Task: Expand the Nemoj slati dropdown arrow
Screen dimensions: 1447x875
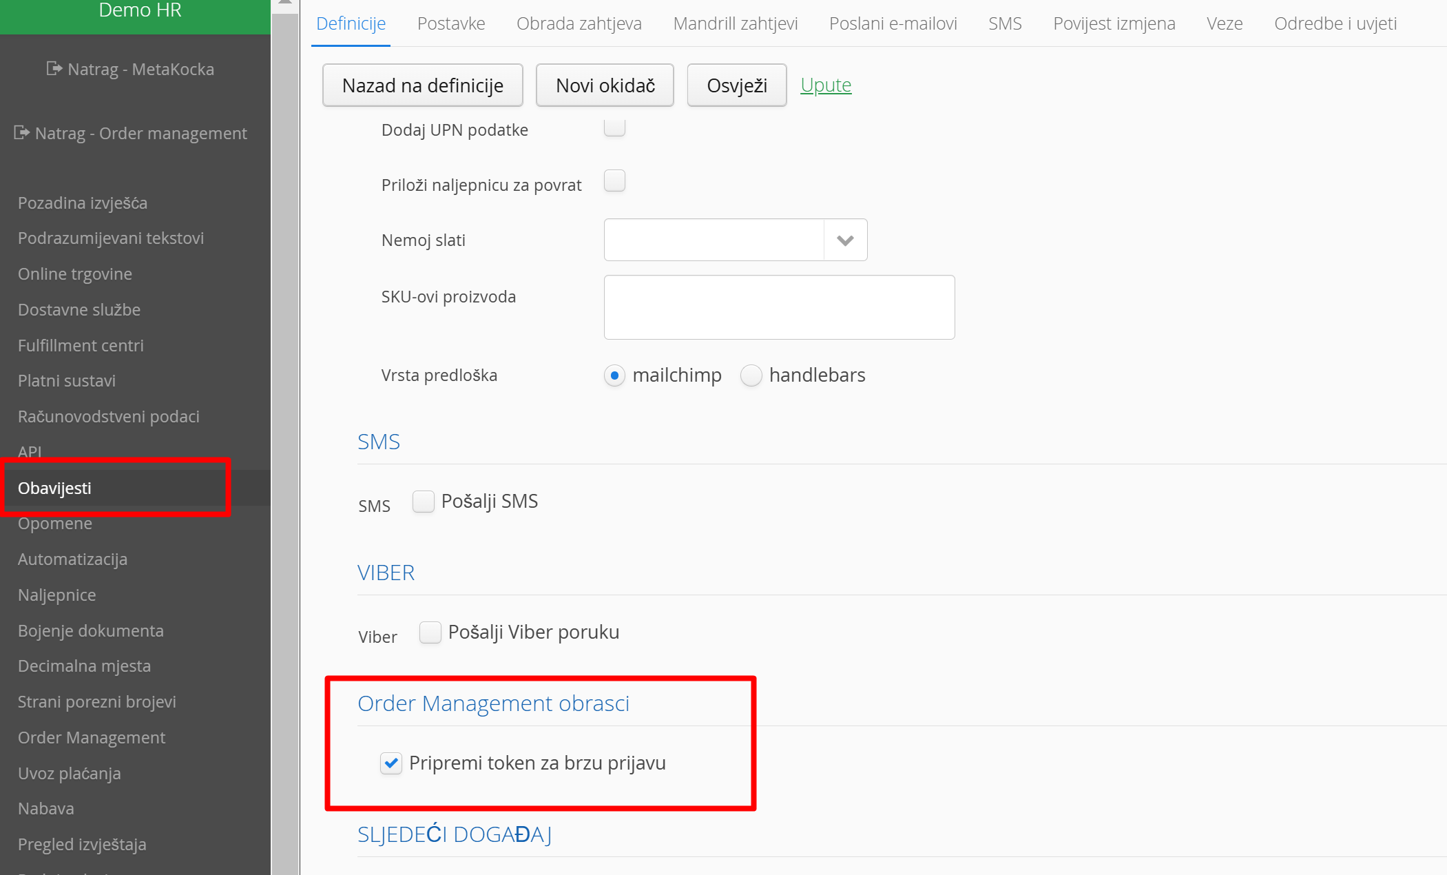Action: [x=845, y=240]
